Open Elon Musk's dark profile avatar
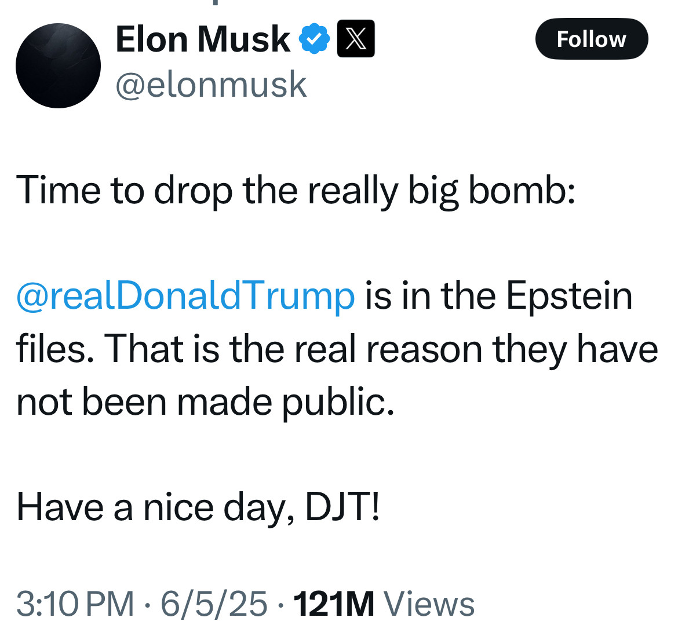678x643 pixels. pos(58,65)
